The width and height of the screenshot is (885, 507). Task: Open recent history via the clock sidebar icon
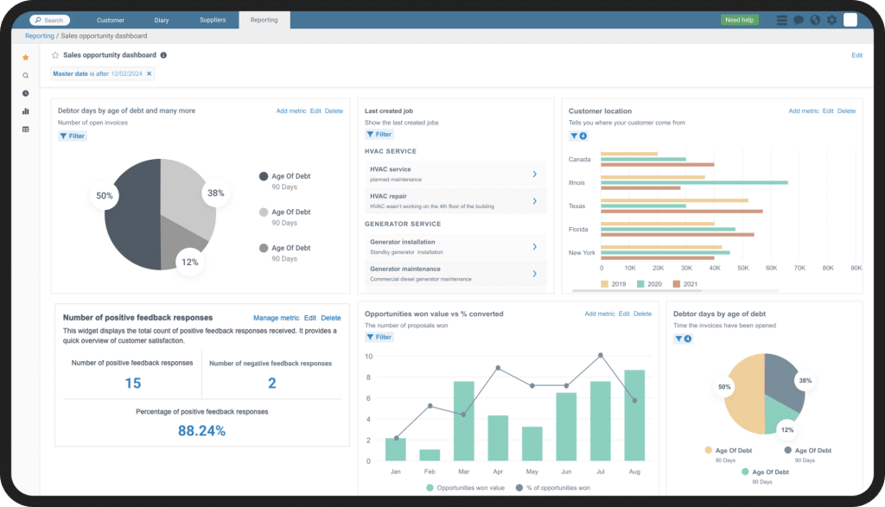(x=25, y=92)
